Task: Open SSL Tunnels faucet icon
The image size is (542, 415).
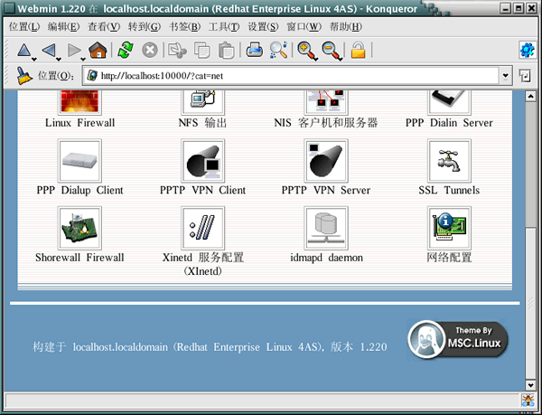Action: pyautogui.click(x=449, y=161)
